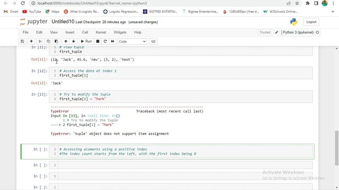Rename notebook title Untitled10
The height and width of the screenshot is (190, 339).
coord(63,22)
